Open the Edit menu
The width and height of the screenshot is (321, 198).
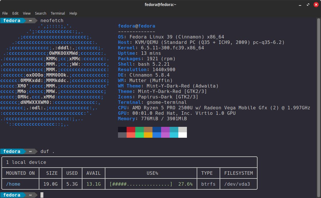pos(15,13)
